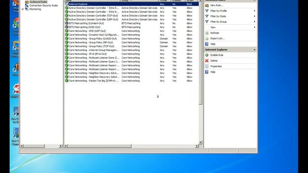Select the blocked Internet Explorer rule icon
308x173 pixels.
[x=66, y=4]
